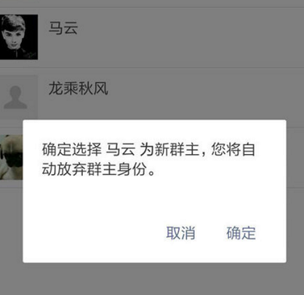This screenshot has height=295, width=304.
Task: Tap the 您将自 text at the end of line one
Action: [x=233, y=150]
